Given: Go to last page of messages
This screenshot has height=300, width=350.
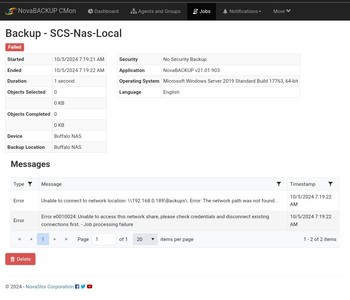Looking at the screenshot, I should point(66,239).
